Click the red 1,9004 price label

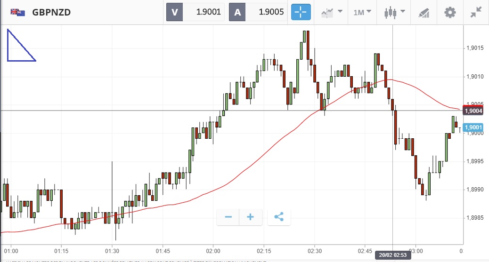(x=473, y=111)
